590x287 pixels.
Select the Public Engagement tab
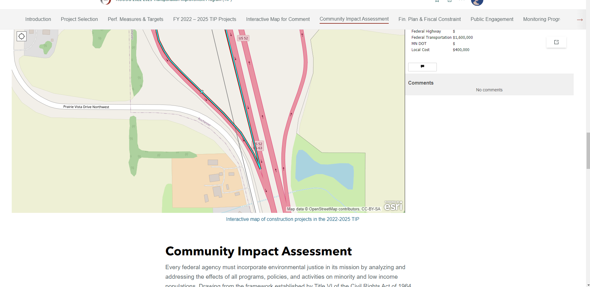click(492, 19)
